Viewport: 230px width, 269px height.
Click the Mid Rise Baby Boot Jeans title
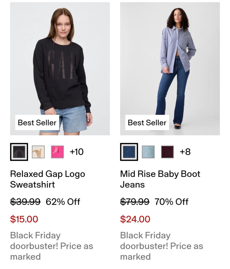(x=160, y=179)
